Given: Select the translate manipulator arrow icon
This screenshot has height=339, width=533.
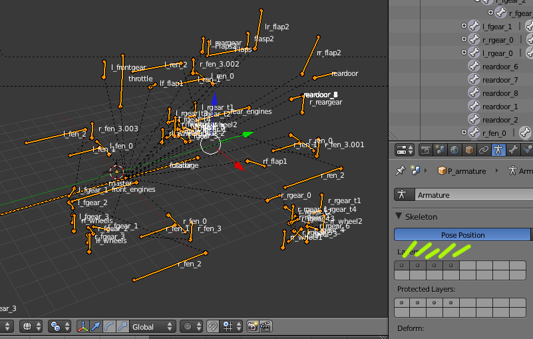Looking at the screenshot, I should (x=96, y=326).
